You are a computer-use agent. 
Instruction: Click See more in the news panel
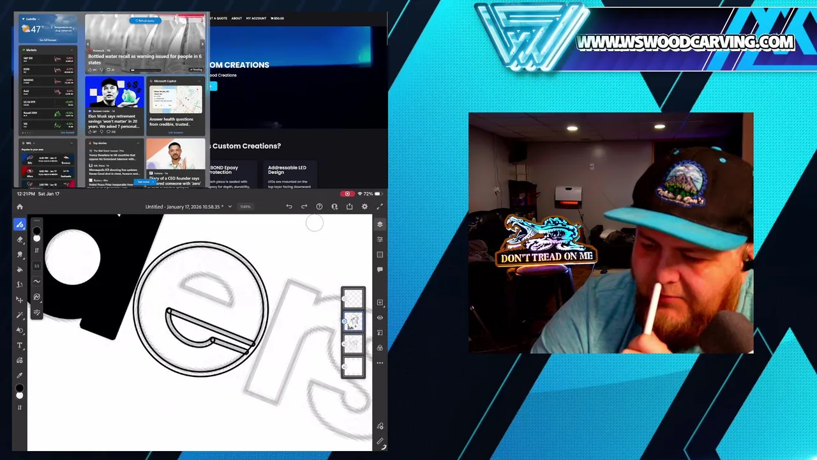[x=144, y=182]
